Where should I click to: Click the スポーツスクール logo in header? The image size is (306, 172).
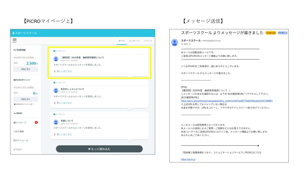pyautogui.click(x=24, y=33)
